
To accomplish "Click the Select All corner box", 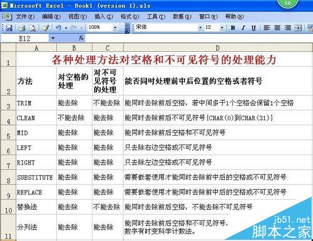I will point(8,48).
